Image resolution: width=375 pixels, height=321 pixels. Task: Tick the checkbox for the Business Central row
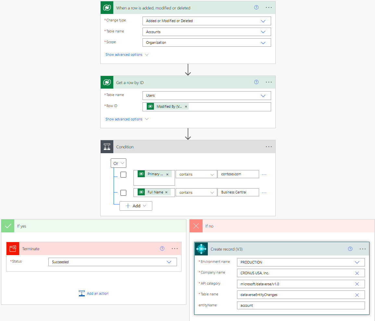pos(123,193)
